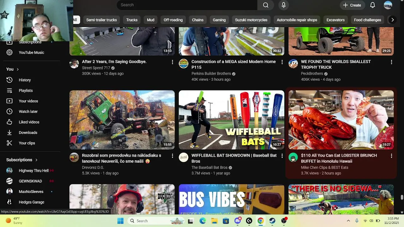
Task: Open more options for SMALLEST TROPHY TRUCK video
Action: coord(391,62)
